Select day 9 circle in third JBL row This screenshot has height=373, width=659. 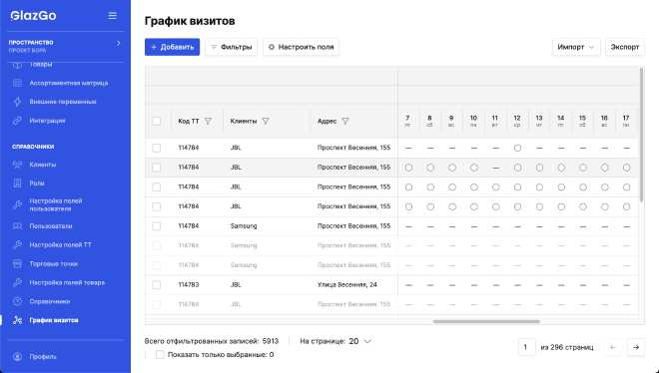(x=451, y=187)
